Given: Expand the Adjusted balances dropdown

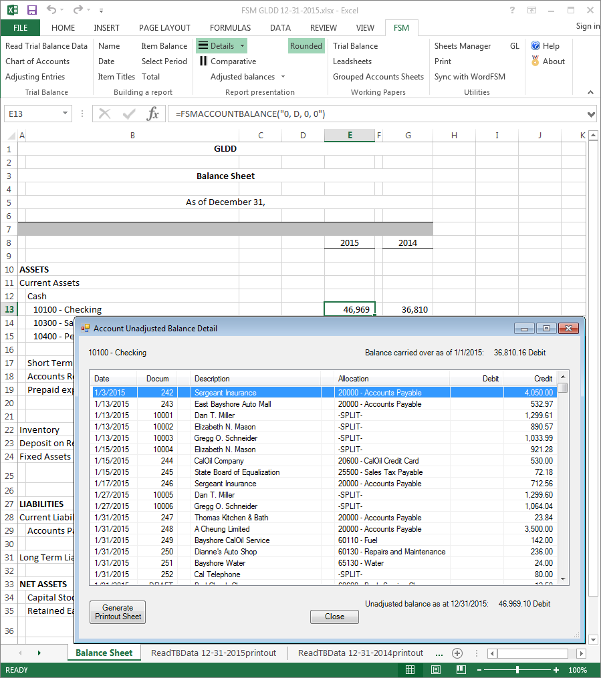Looking at the screenshot, I should pos(283,77).
